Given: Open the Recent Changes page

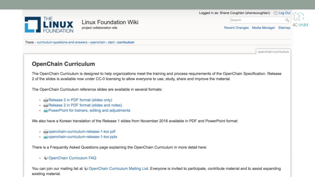Looking at the screenshot, I should click(236, 28).
